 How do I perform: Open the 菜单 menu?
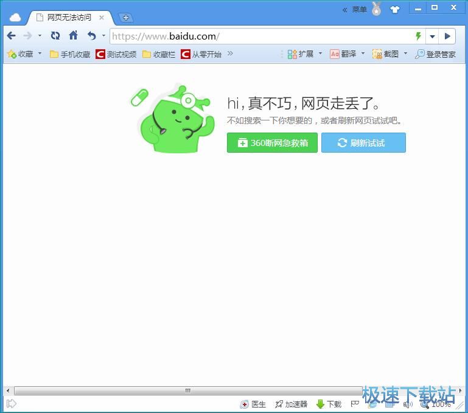(359, 10)
